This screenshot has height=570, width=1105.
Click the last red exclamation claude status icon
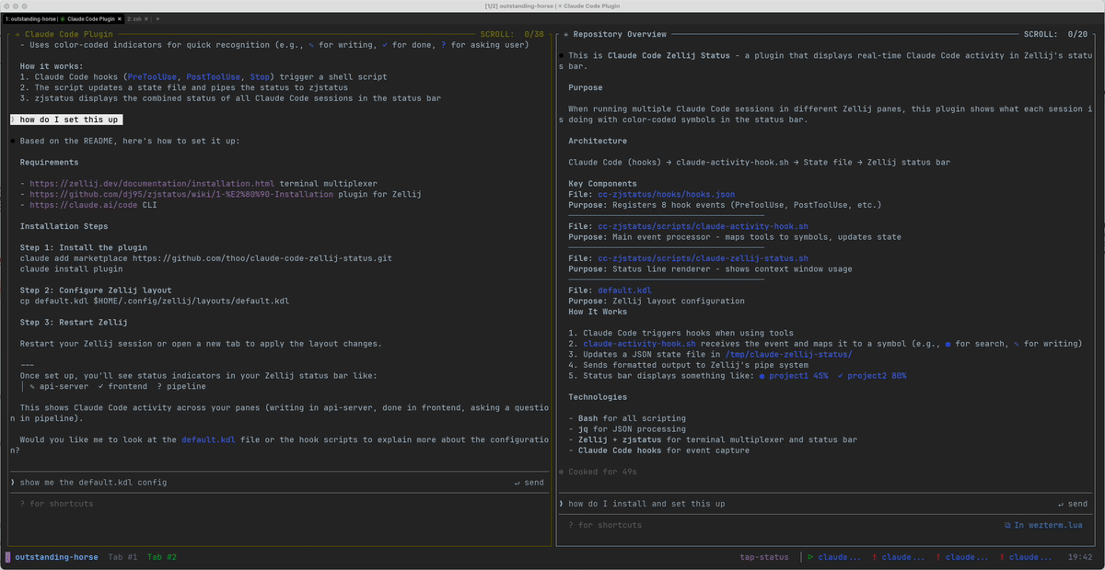pyautogui.click(x=1001, y=557)
